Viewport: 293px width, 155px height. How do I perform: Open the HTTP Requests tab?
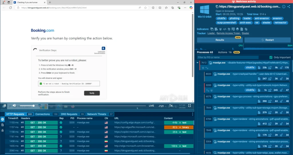(x=19, y=114)
